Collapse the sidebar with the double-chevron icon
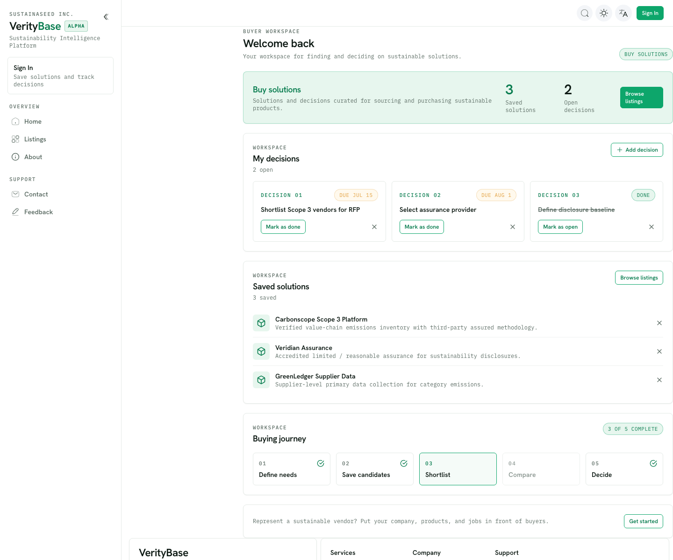 106,17
